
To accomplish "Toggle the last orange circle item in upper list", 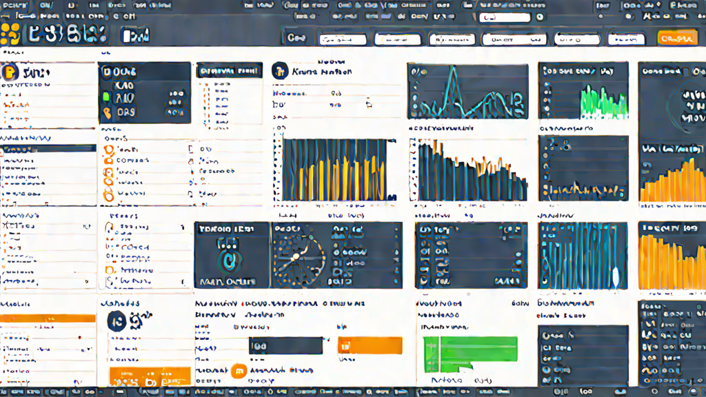I will click(108, 194).
